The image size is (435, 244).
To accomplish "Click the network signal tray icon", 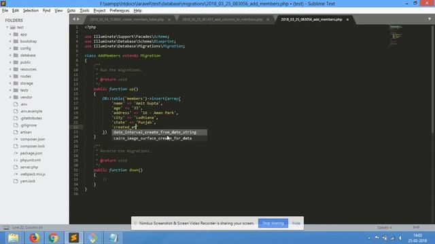I will pos(392,238).
